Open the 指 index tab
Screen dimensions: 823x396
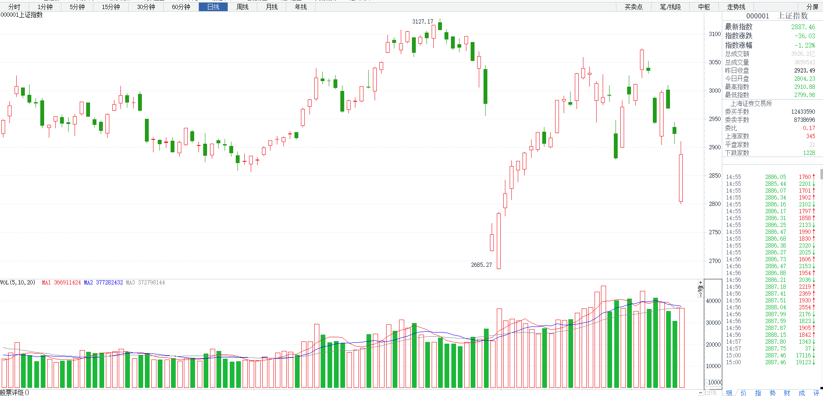tap(758, 393)
